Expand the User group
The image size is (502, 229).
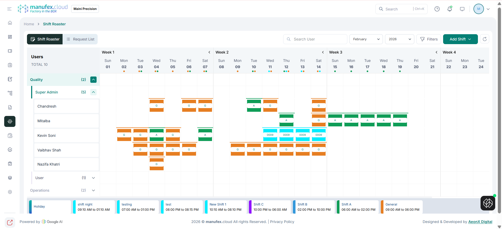point(93,178)
